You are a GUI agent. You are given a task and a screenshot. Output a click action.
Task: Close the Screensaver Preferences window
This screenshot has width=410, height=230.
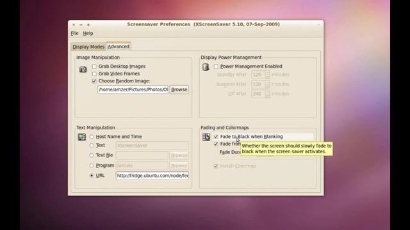(x=74, y=24)
